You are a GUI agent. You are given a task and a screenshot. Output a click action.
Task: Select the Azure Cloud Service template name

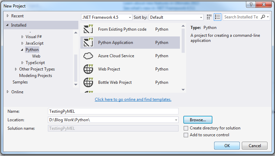(116, 56)
